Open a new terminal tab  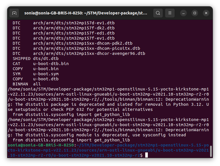pyautogui.click(x=14, y=13)
